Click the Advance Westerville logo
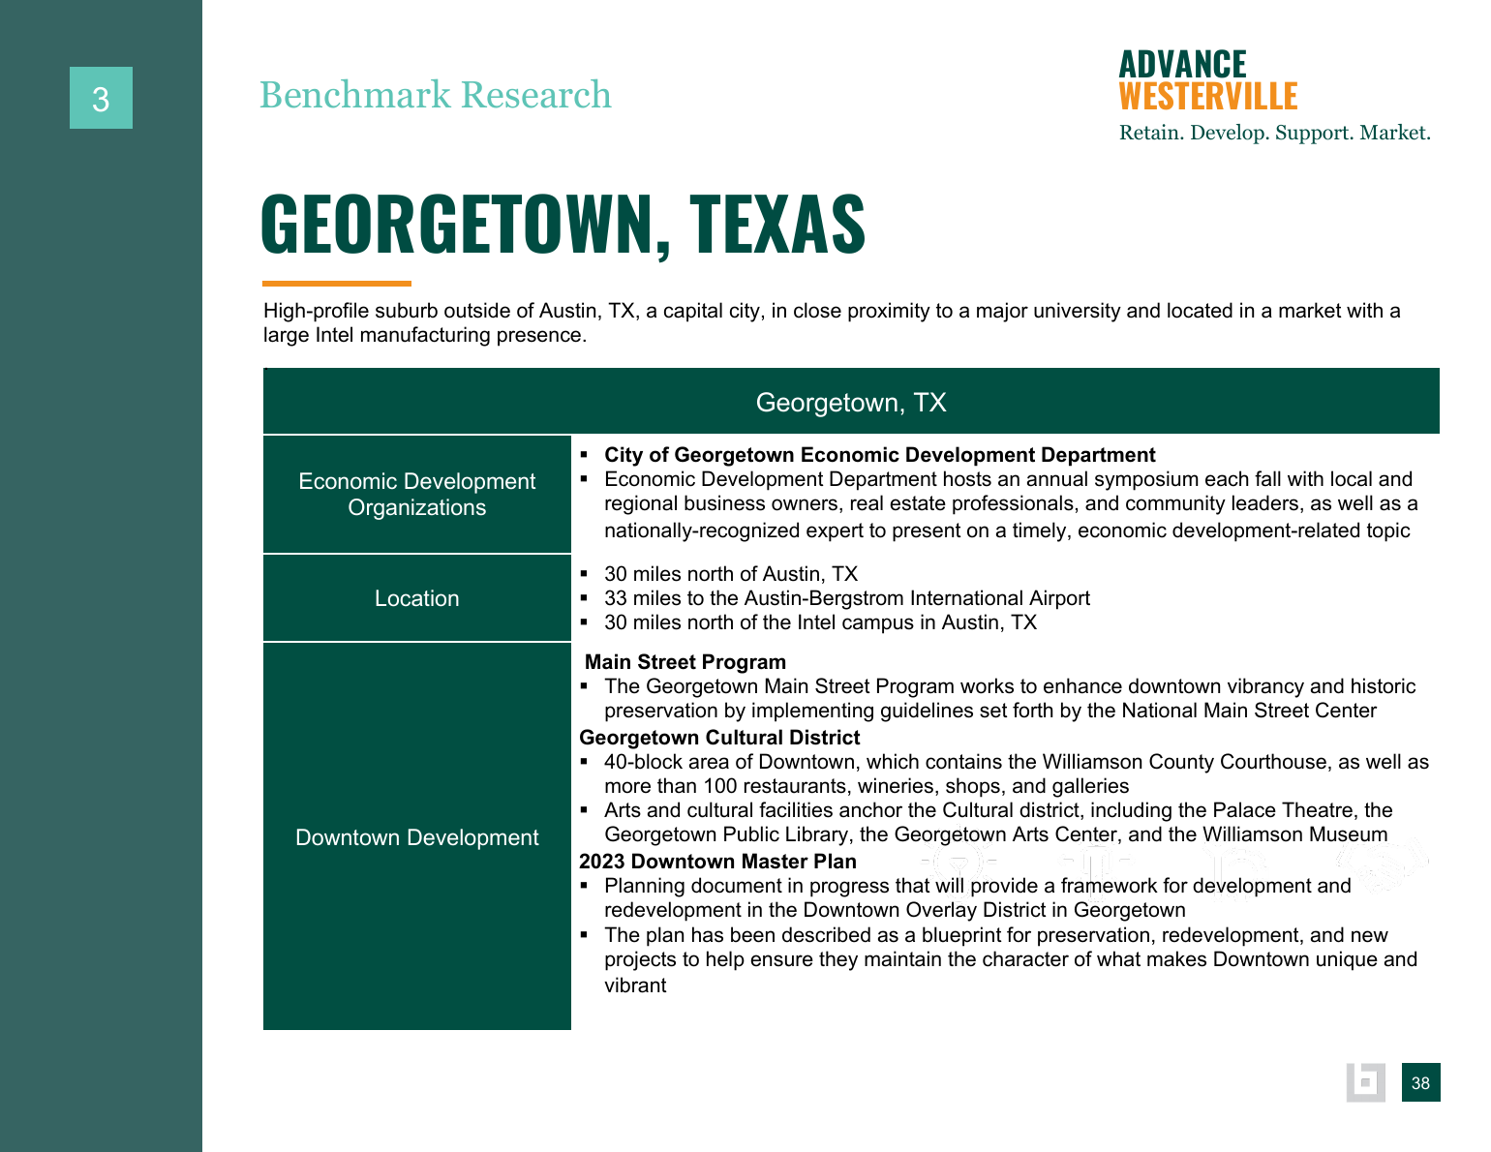 [x=1207, y=80]
